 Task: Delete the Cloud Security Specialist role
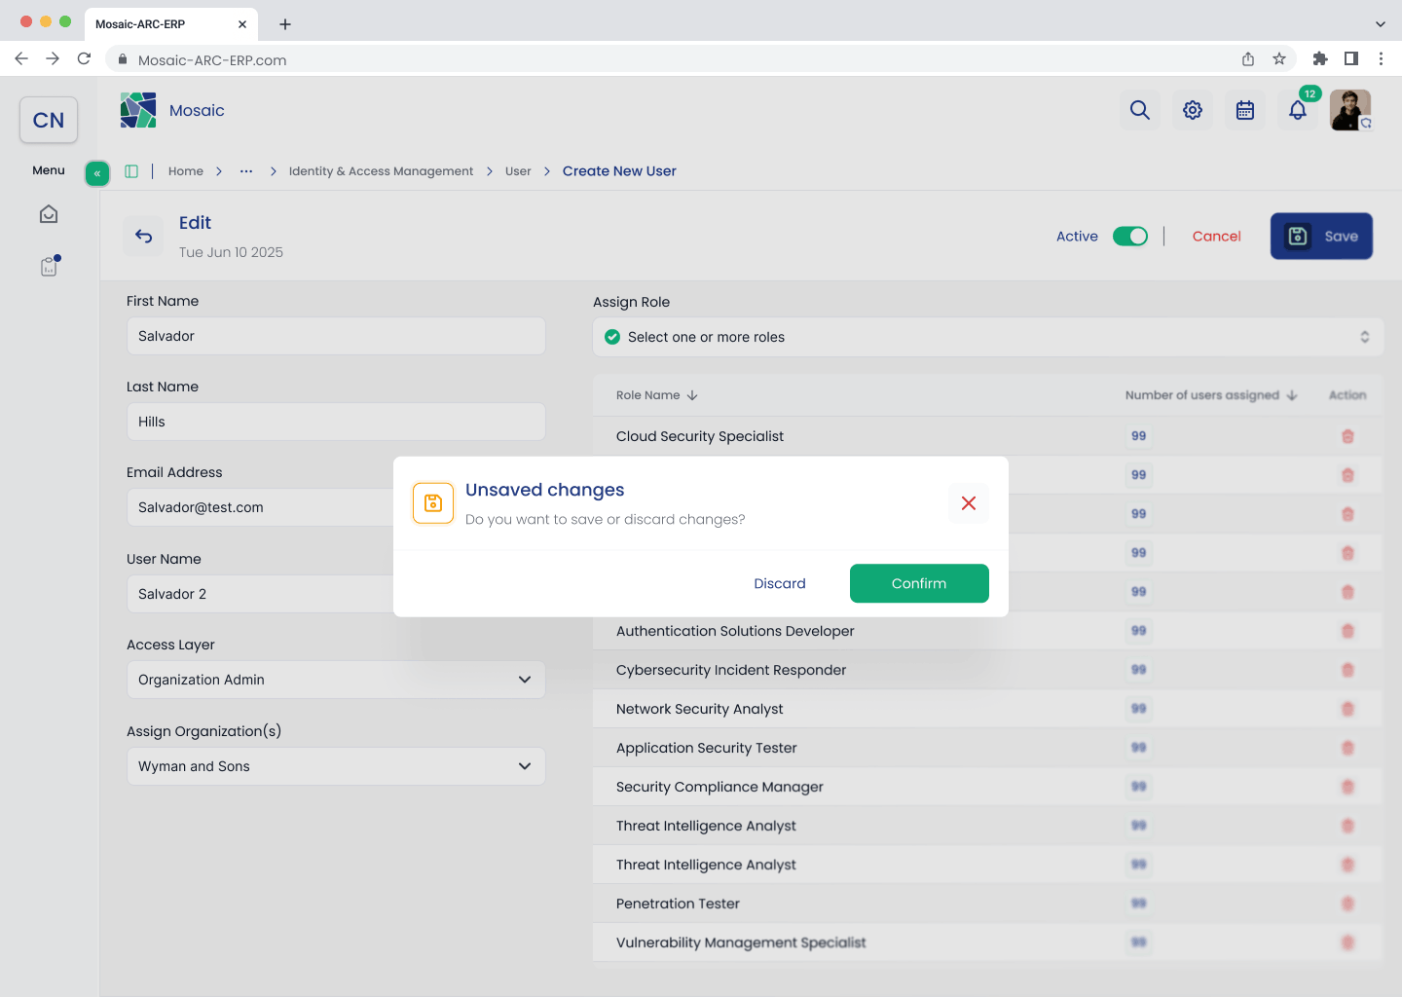coord(1347,436)
